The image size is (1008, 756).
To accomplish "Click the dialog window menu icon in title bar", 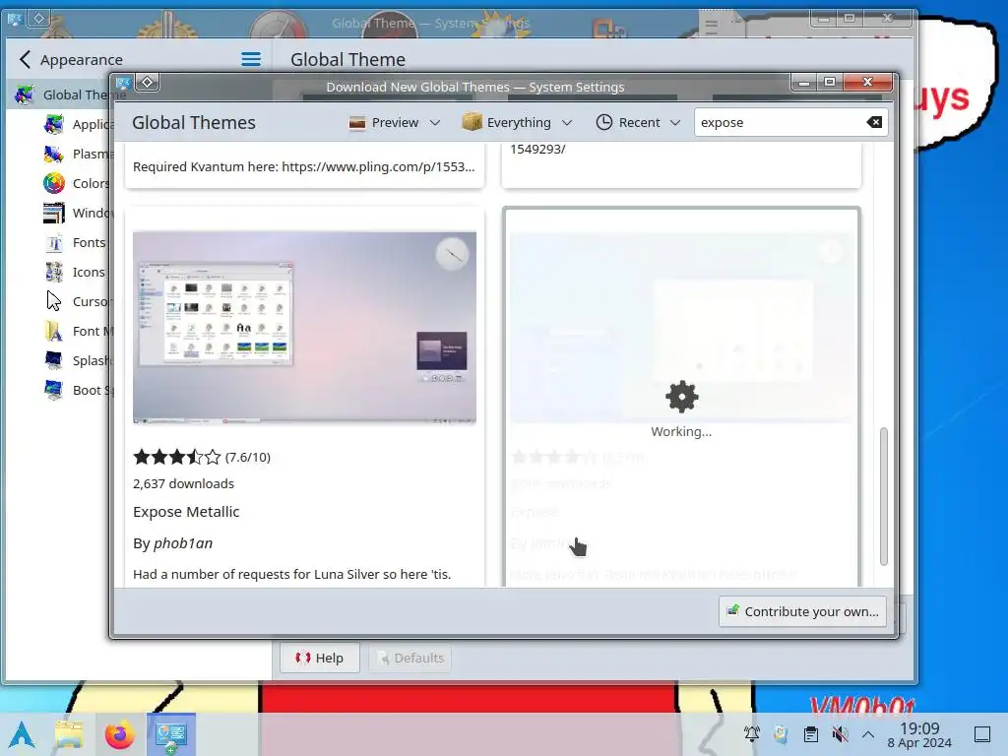I will coord(123,83).
